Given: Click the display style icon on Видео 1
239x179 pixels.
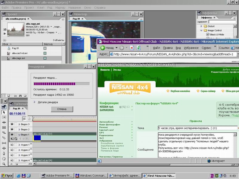Looking at the screenshot, I should tap(12, 139).
